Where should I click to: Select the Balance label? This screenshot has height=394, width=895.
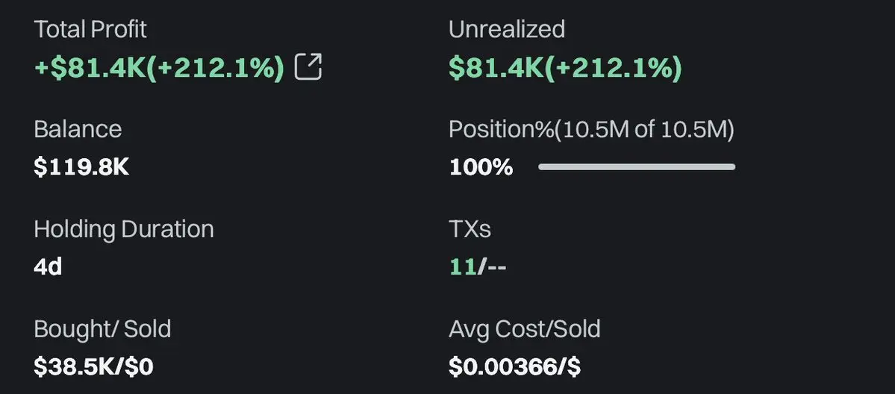(x=78, y=129)
